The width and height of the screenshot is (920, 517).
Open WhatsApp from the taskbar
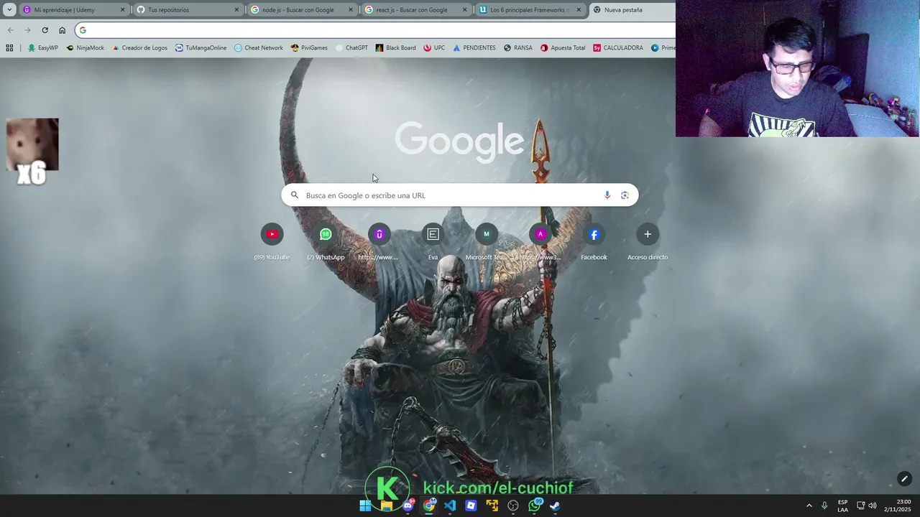(534, 506)
